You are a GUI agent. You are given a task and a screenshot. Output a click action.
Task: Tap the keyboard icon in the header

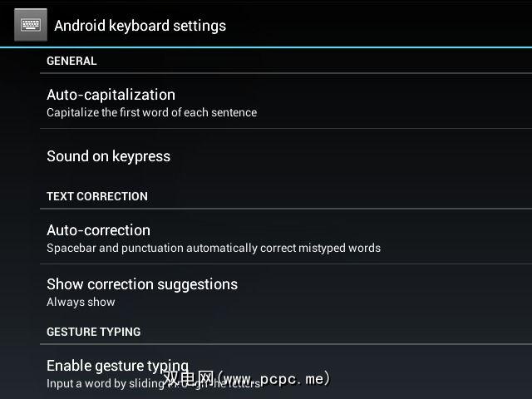(x=31, y=25)
